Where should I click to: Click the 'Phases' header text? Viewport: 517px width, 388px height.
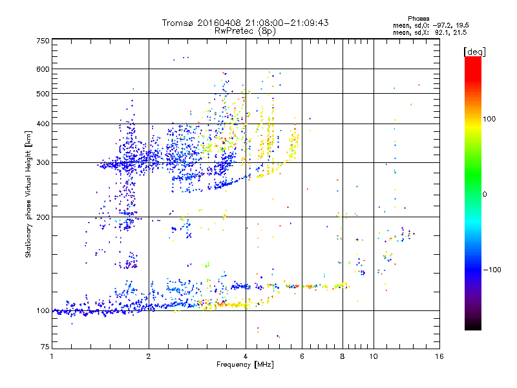[x=418, y=19]
